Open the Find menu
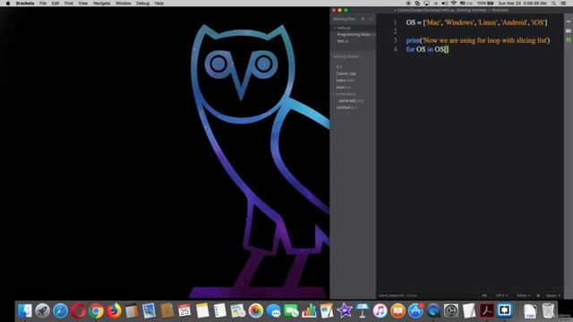Viewport: 573px width, 322px height. point(69,4)
